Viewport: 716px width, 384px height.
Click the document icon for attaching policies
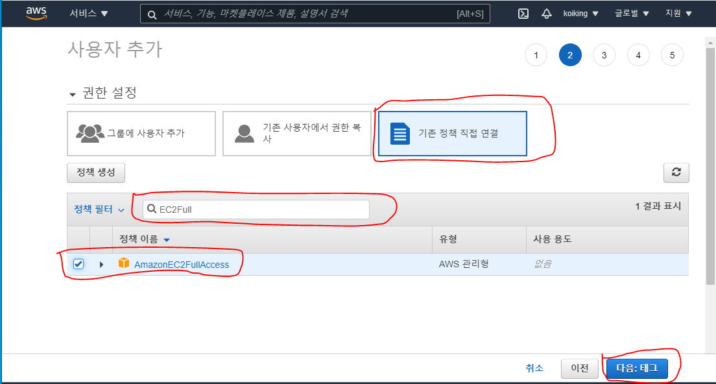pyautogui.click(x=400, y=134)
